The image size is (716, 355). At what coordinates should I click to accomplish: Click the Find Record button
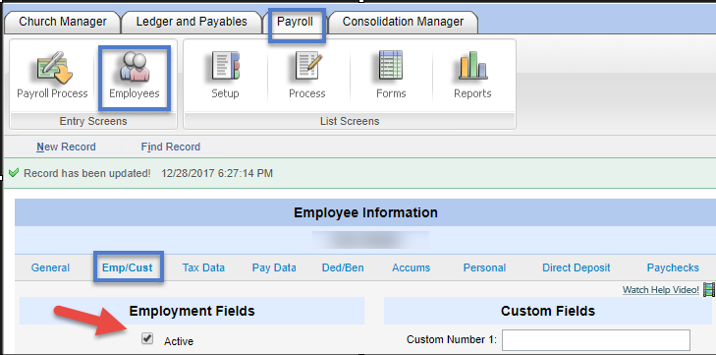tap(171, 147)
